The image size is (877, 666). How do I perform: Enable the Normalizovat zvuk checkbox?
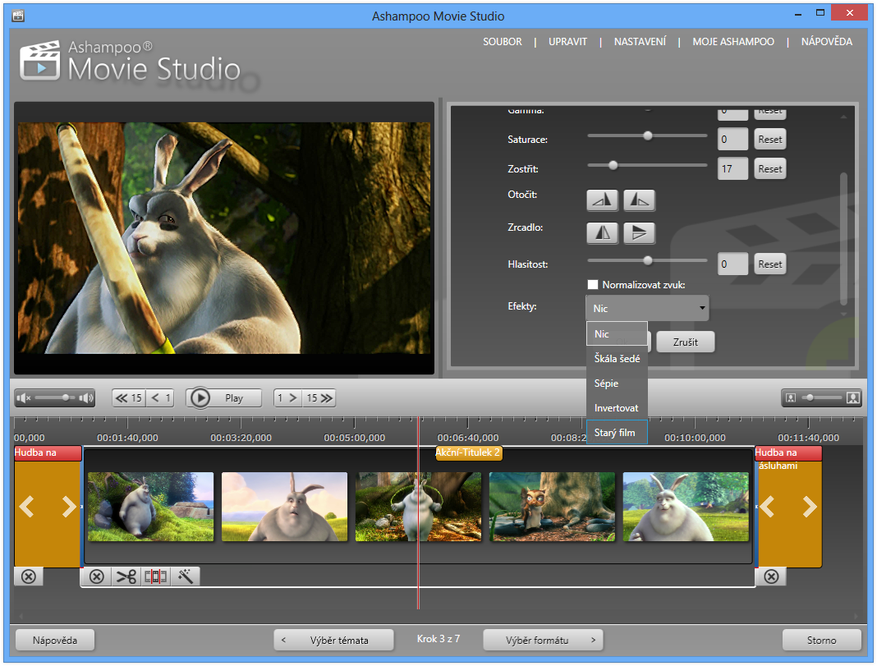(x=593, y=285)
